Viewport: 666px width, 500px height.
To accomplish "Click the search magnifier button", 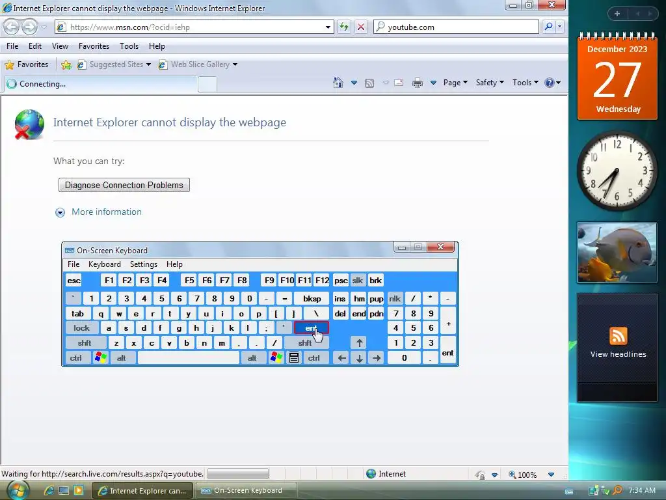I will (549, 27).
